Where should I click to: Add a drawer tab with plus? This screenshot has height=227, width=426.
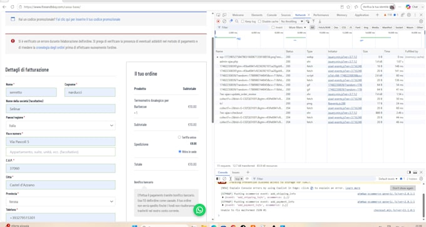[248, 172]
